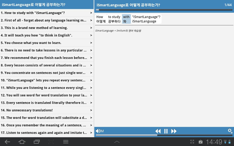Screen dimensions: 234x146
Task: Open the shopping bag notification icon
Action: pyautogui.click(x=201, y=142)
